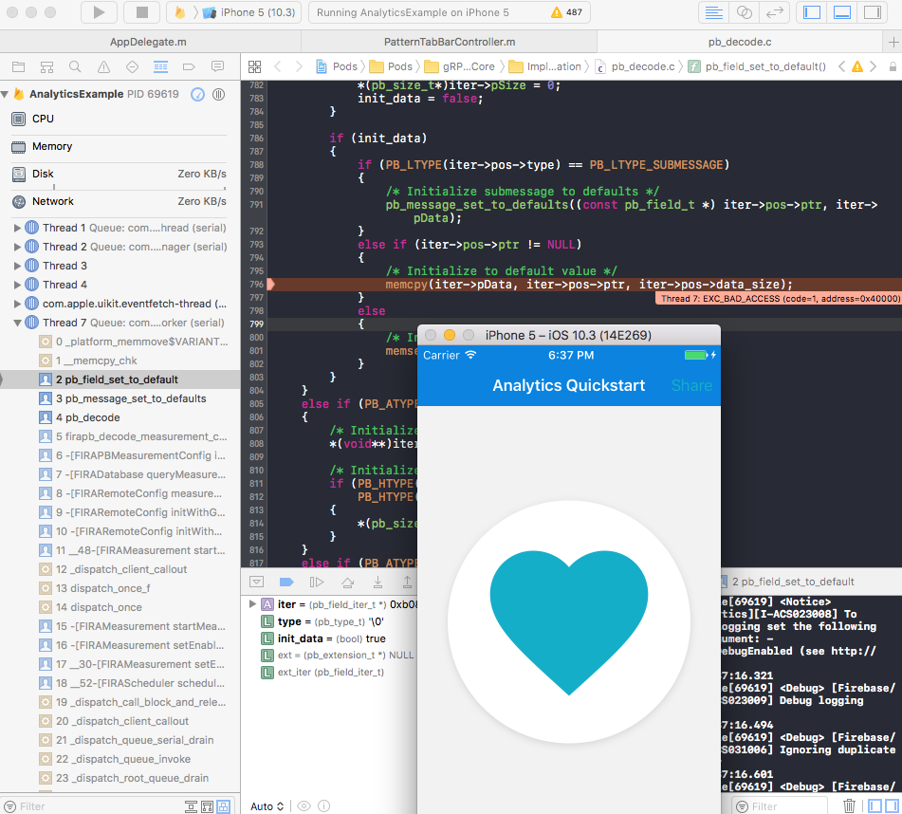Collapse the AnalyticsExample process tree
This screenshot has height=814, width=902.
(x=5, y=94)
